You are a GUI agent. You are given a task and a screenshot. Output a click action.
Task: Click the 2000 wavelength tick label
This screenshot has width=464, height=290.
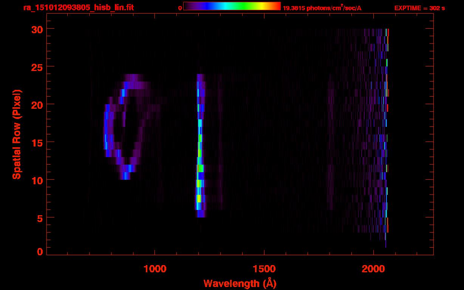point(373,269)
